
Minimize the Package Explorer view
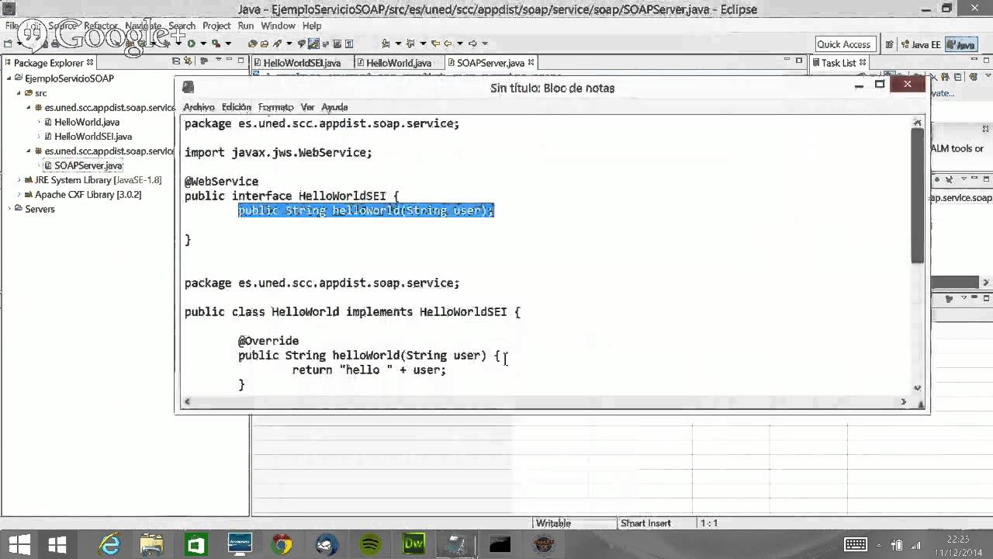229,61
